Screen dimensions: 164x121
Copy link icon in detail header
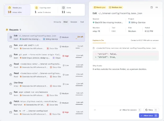[x=157, y=7]
